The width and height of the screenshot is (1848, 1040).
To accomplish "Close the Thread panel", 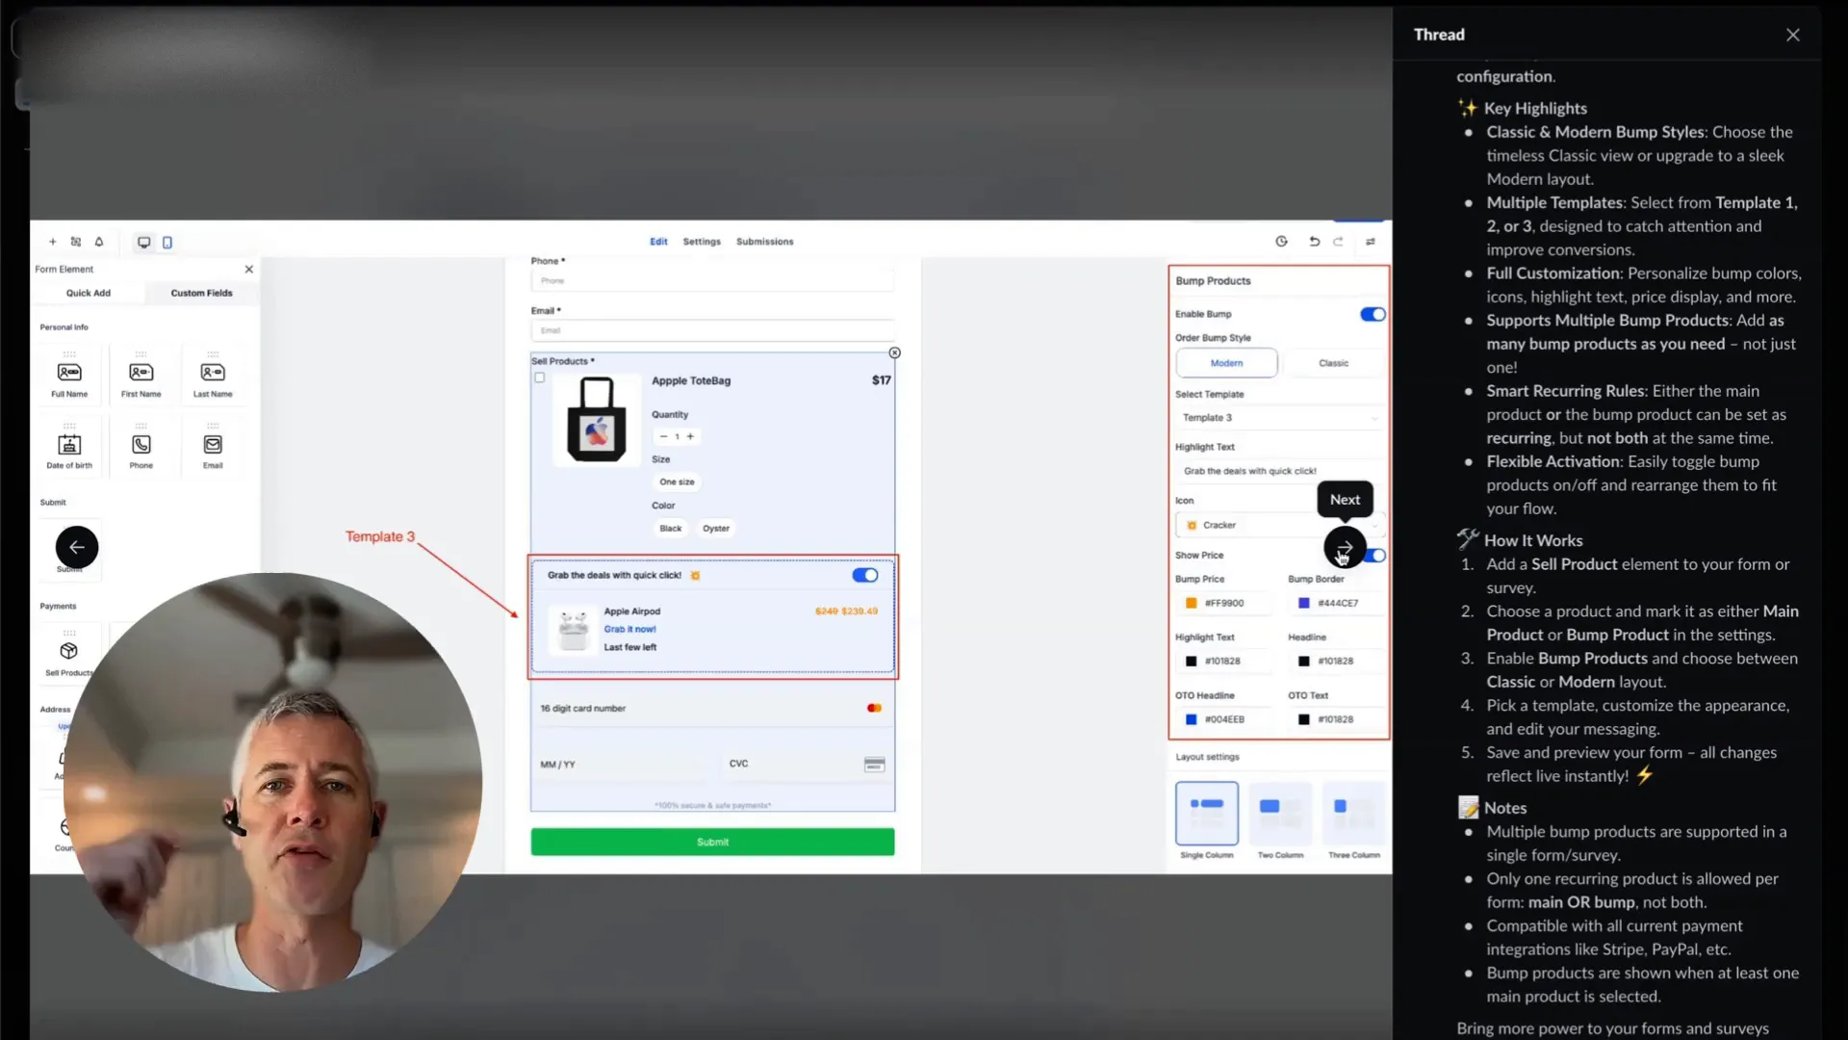I will click(1792, 35).
